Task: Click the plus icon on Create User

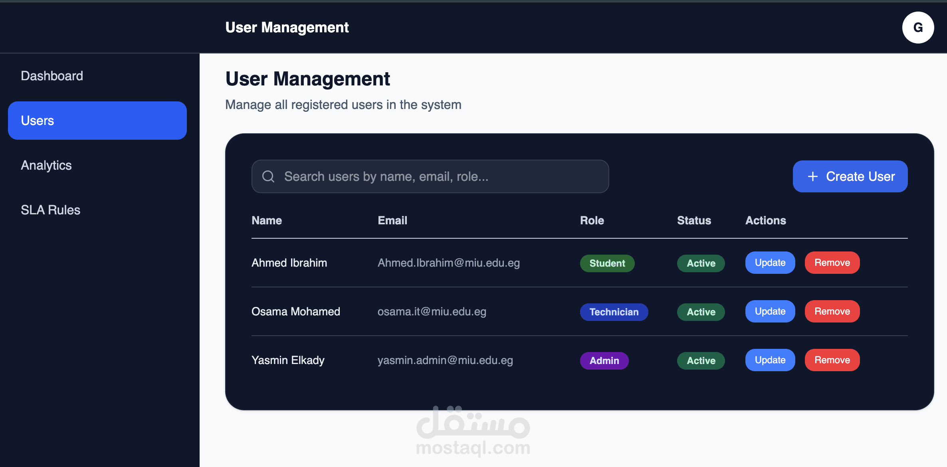Action: pyautogui.click(x=812, y=176)
